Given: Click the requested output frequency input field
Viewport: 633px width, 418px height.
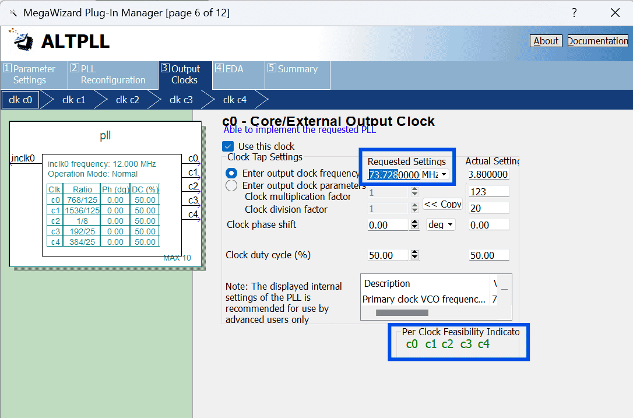Looking at the screenshot, I should (393, 175).
